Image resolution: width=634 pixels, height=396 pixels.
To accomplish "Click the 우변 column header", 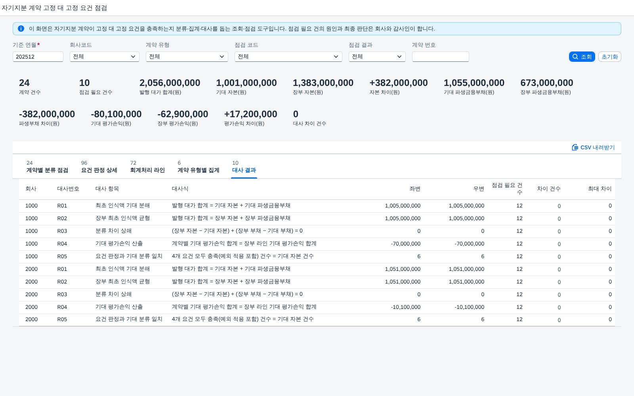I will [x=479, y=189].
